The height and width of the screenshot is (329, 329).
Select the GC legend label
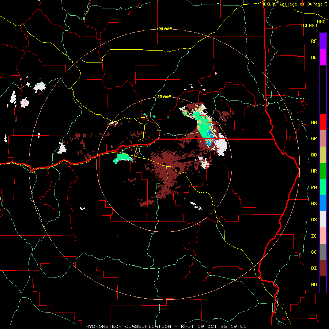314,252
